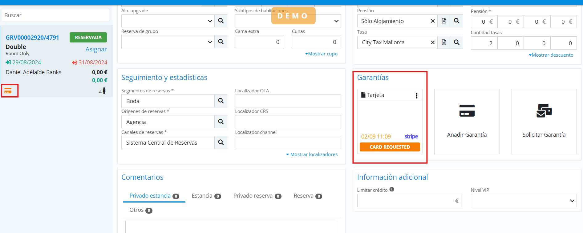Click the Buscar search field
This screenshot has width=583, height=233.
(x=55, y=15)
